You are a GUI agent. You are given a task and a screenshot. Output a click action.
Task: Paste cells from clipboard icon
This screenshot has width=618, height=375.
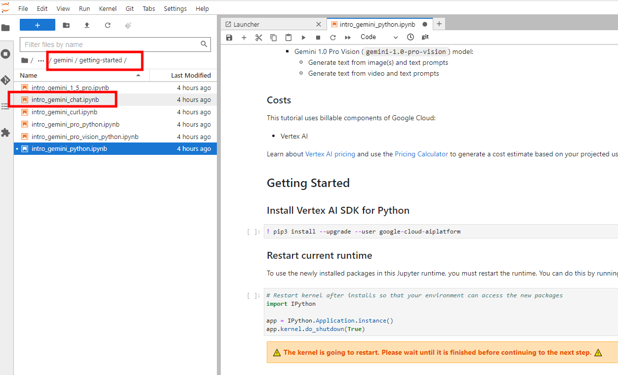tap(288, 37)
